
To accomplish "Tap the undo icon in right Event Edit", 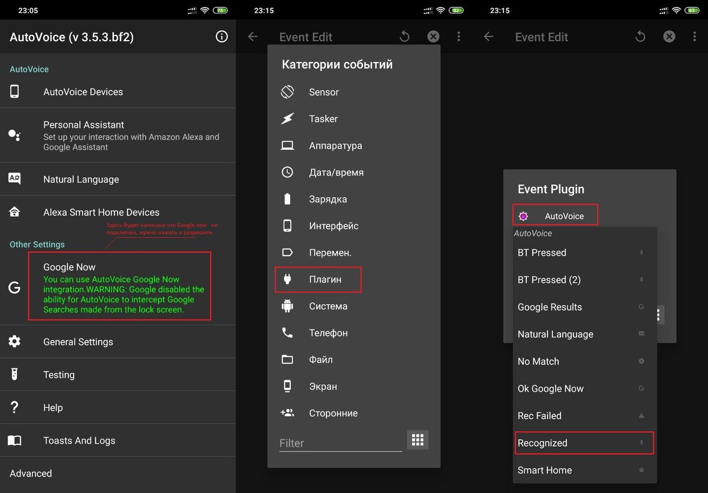I will (640, 37).
